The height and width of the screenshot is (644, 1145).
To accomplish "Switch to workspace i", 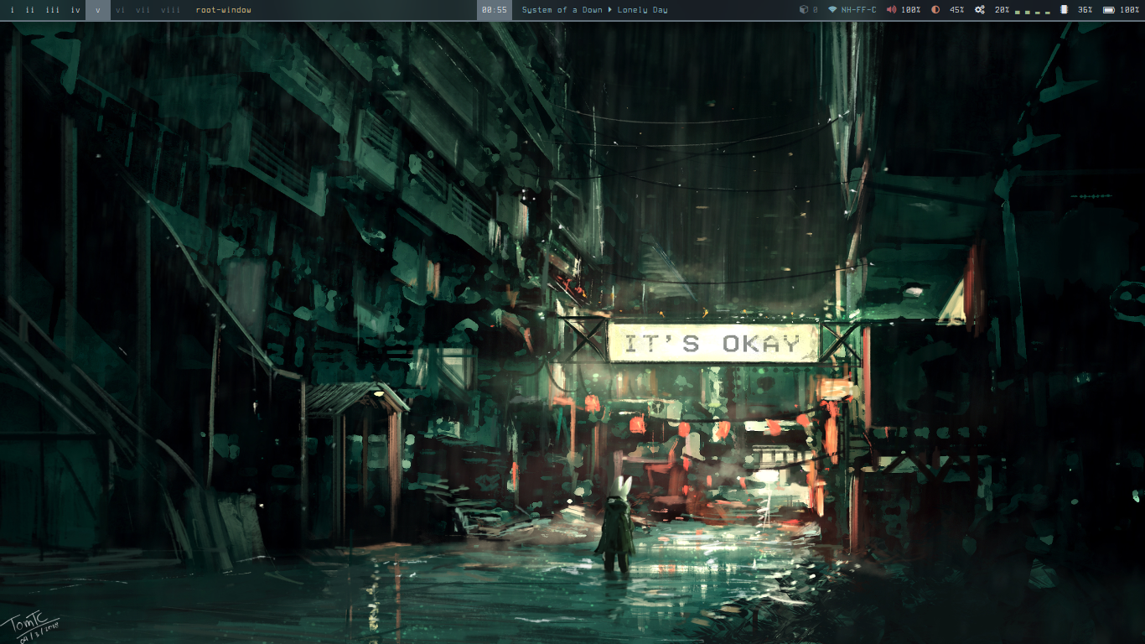I will click(12, 10).
